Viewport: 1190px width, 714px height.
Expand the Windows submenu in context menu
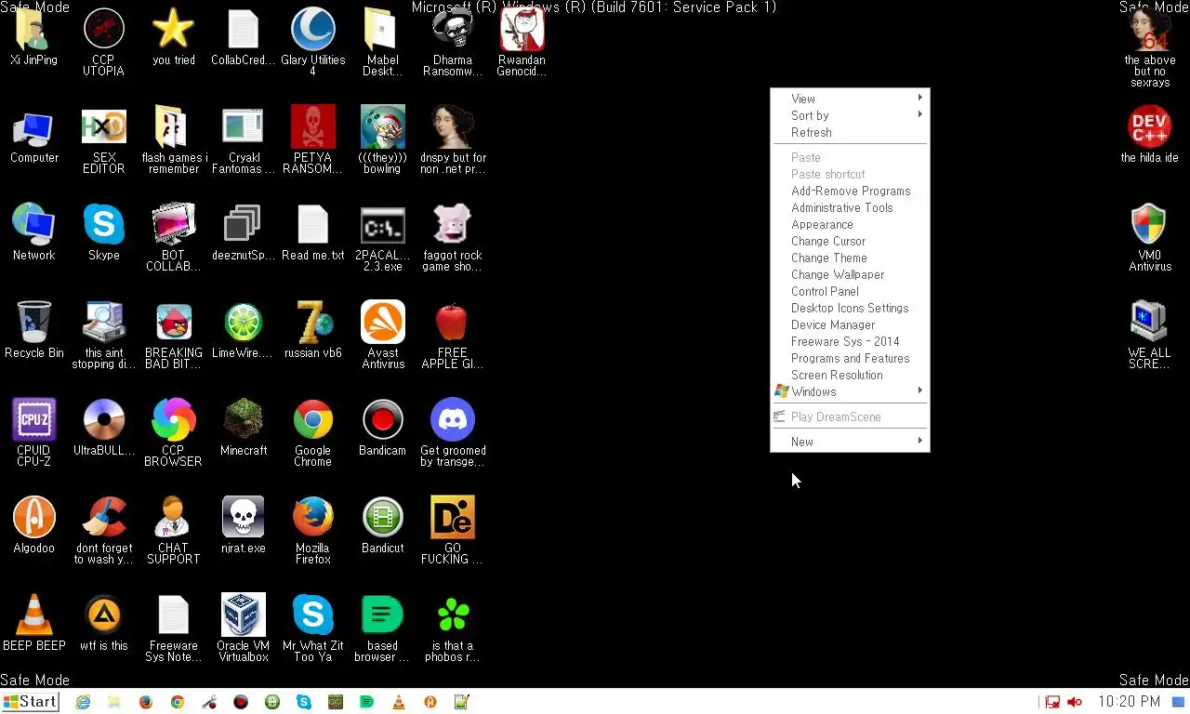pos(850,391)
